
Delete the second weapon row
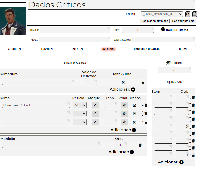tap(146, 114)
